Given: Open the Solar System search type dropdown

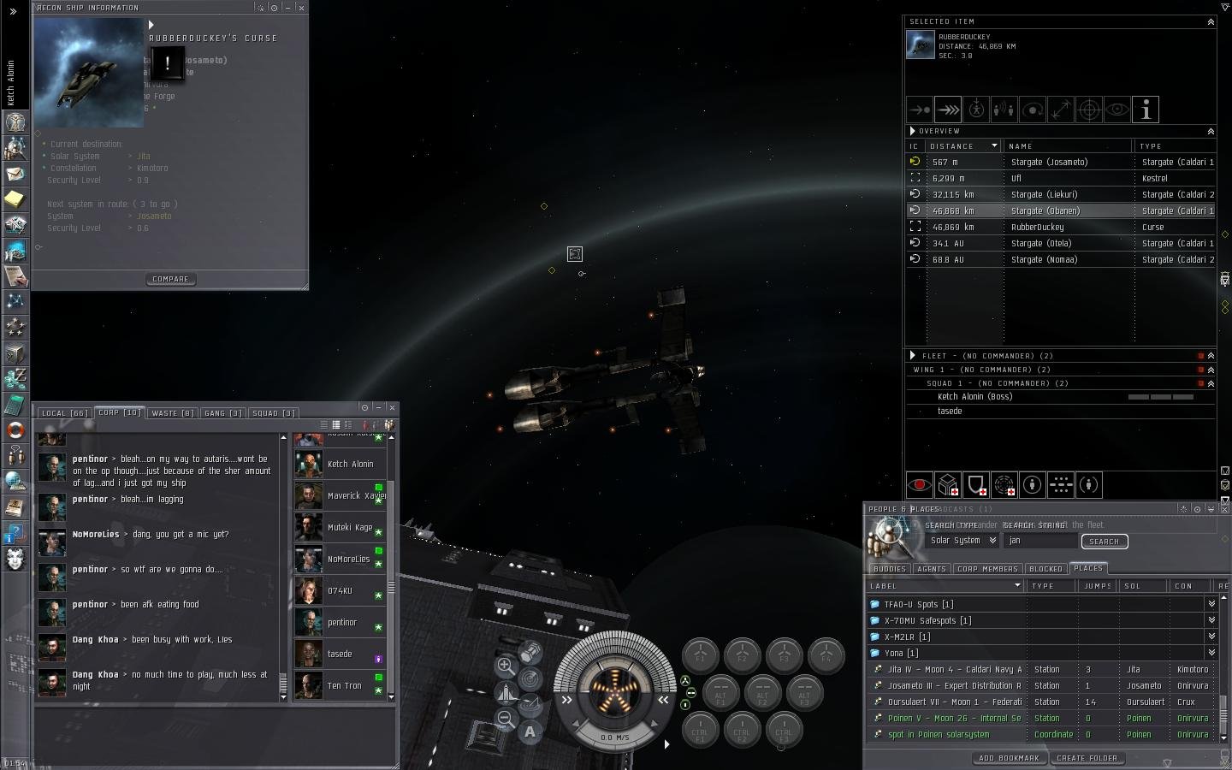Looking at the screenshot, I should click(x=962, y=541).
